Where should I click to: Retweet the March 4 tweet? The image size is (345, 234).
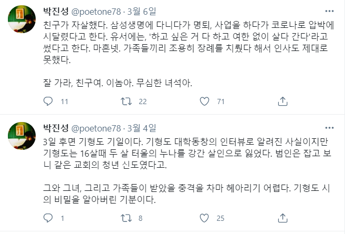pos(126,218)
